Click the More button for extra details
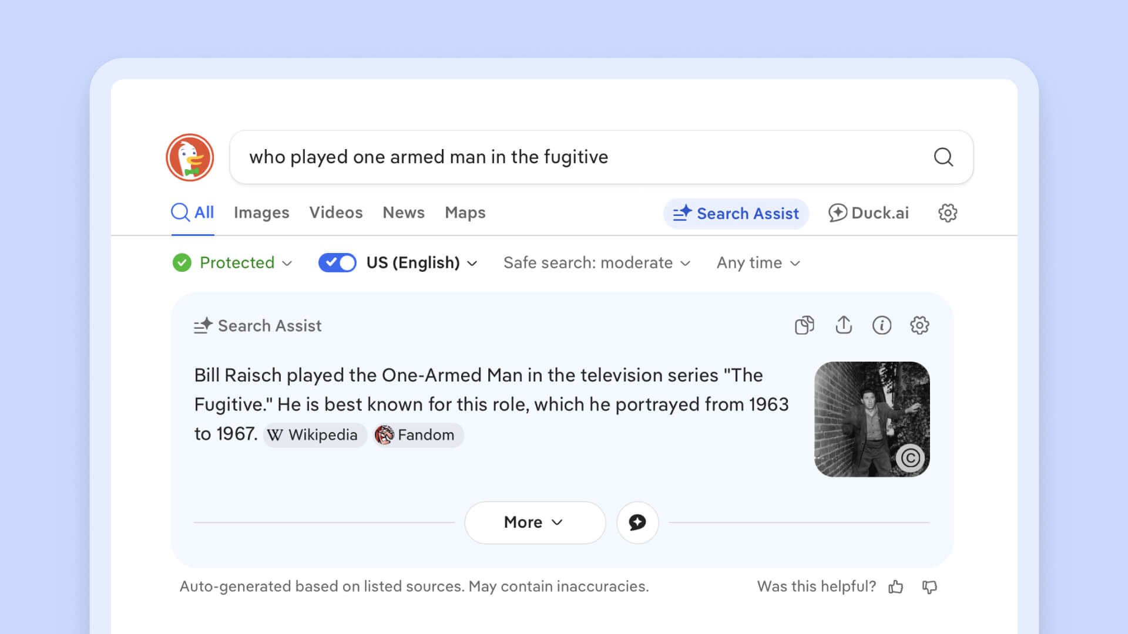 click(534, 522)
